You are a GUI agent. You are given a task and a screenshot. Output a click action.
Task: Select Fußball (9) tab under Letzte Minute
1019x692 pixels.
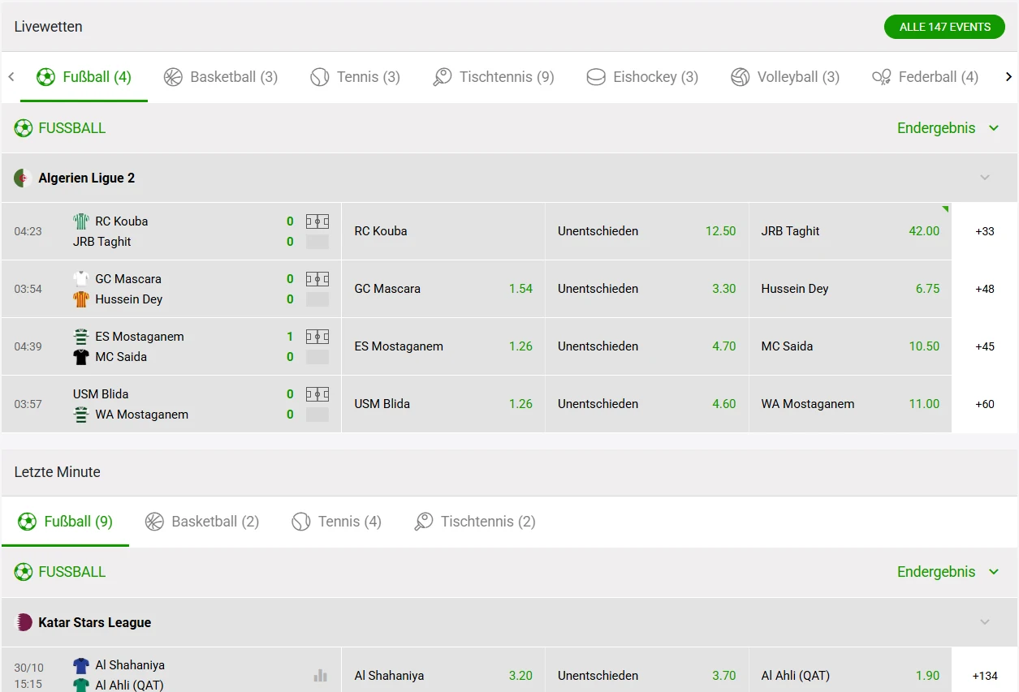click(65, 522)
